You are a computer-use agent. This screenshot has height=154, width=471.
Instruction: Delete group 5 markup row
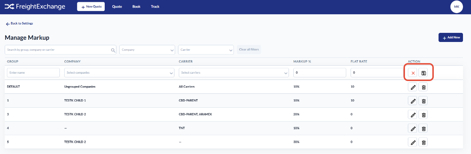[x=423, y=142]
